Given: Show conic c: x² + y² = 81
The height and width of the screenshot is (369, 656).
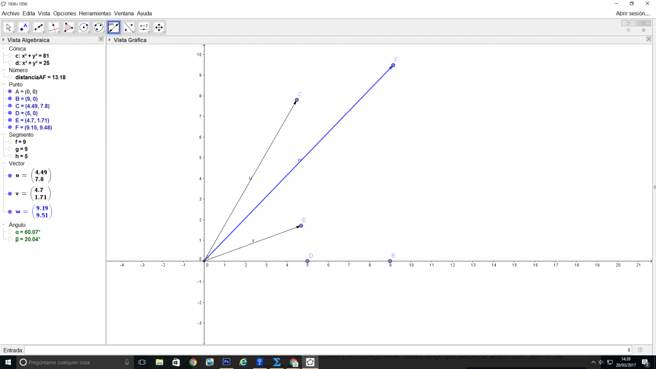Looking at the screenshot, I should click(10, 56).
